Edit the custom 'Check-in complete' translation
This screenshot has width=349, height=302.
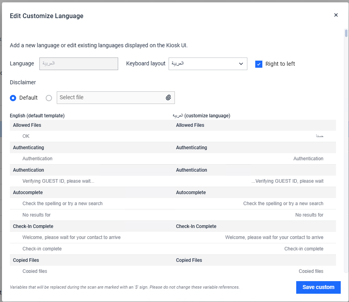[255, 249]
